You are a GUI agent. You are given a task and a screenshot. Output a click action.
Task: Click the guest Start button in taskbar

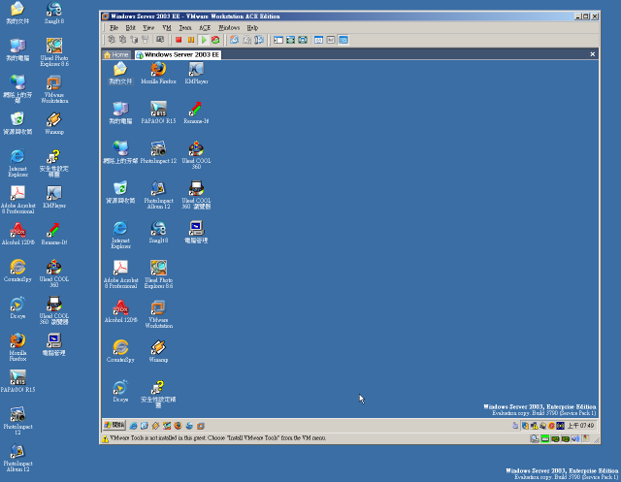(x=114, y=426)
